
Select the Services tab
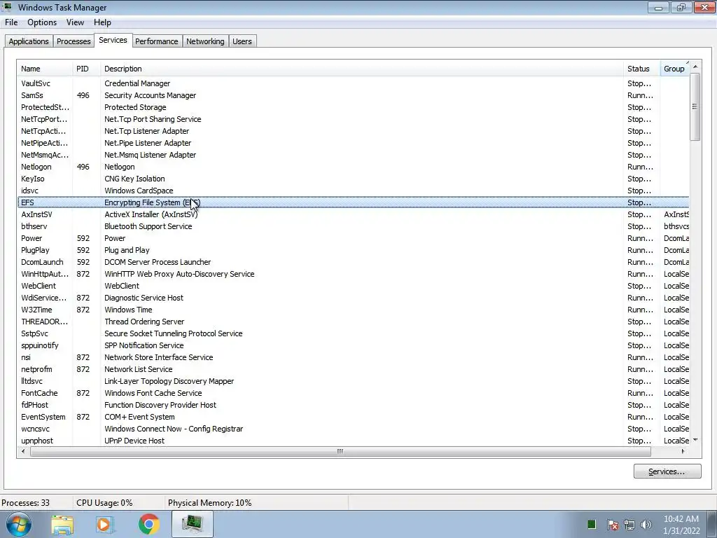(113, 40)
